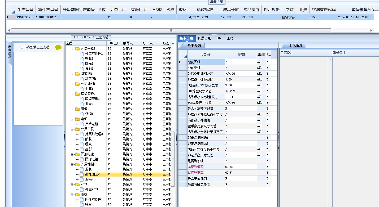Click the document icon of 阻焊前处理
Screen dimensions: 379x207
[82, 200]
